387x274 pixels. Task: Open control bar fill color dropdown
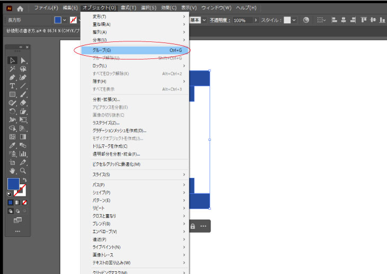(x=65, y=20)
